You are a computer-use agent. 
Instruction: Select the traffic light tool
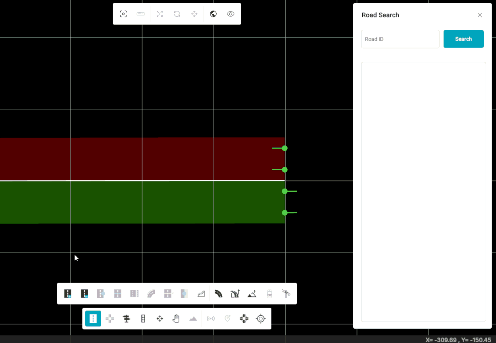coord(143,318)
